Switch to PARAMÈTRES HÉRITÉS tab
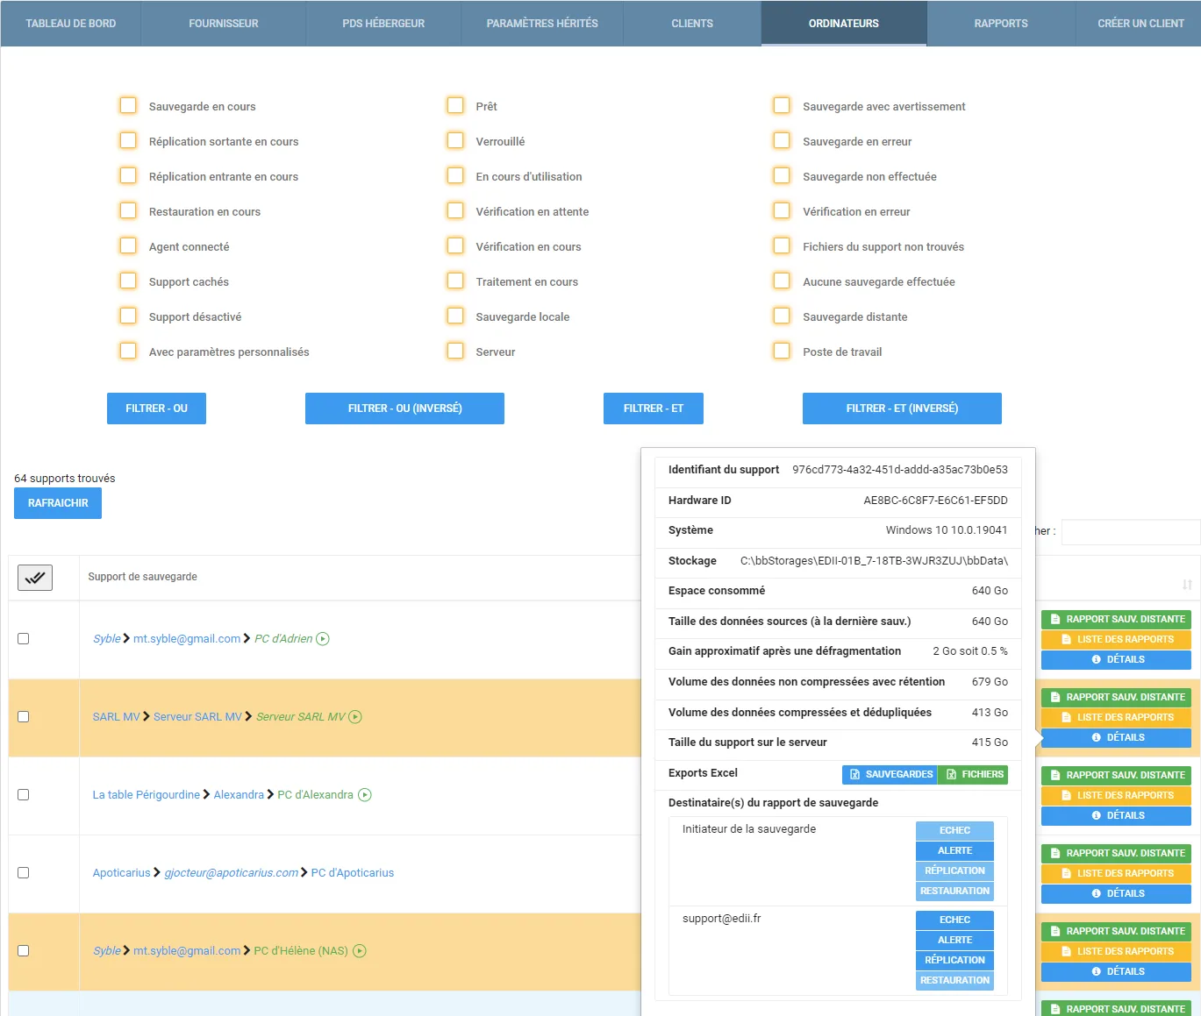Image resolution: width=1201 pixels, height=1016 pixels. tap(542, 24)
